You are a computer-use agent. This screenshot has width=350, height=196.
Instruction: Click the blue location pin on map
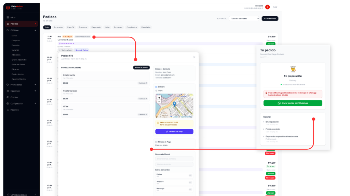(174, 104)
